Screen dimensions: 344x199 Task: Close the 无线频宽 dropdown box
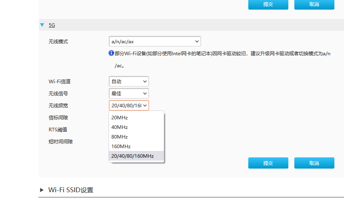[129, 105]
